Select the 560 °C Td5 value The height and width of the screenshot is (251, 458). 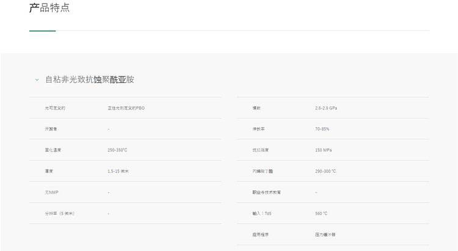point(321,213)
